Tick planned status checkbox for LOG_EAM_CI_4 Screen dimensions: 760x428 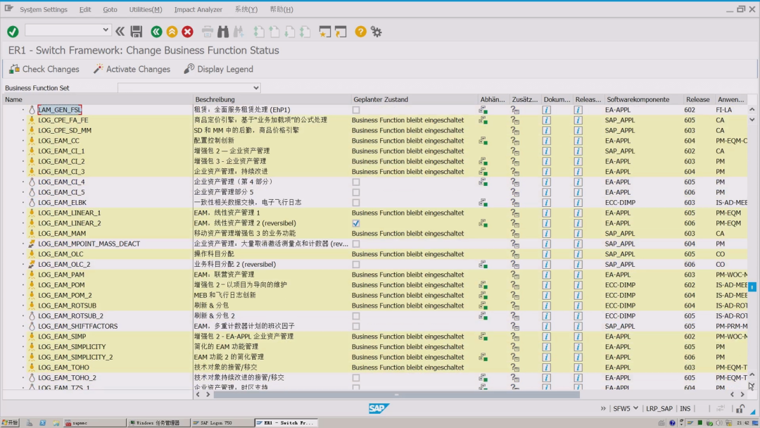coord(356,182)
